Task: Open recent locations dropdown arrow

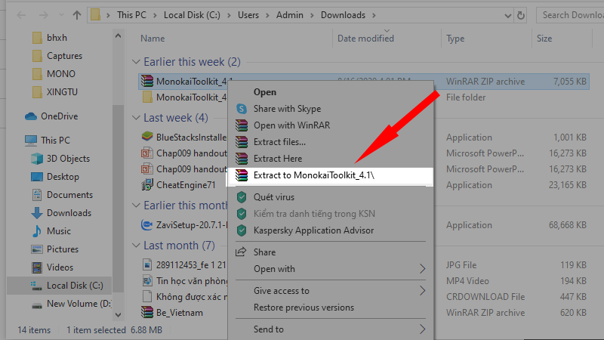Action: (61, 15)
